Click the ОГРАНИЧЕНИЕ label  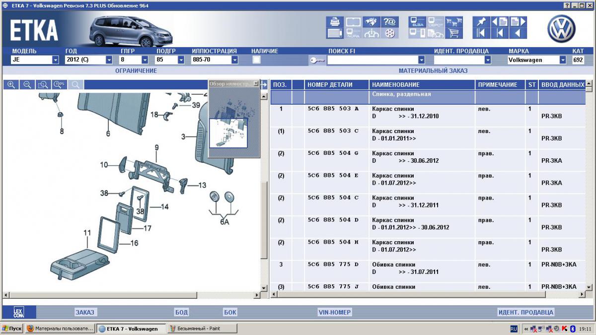coord(136,70)
